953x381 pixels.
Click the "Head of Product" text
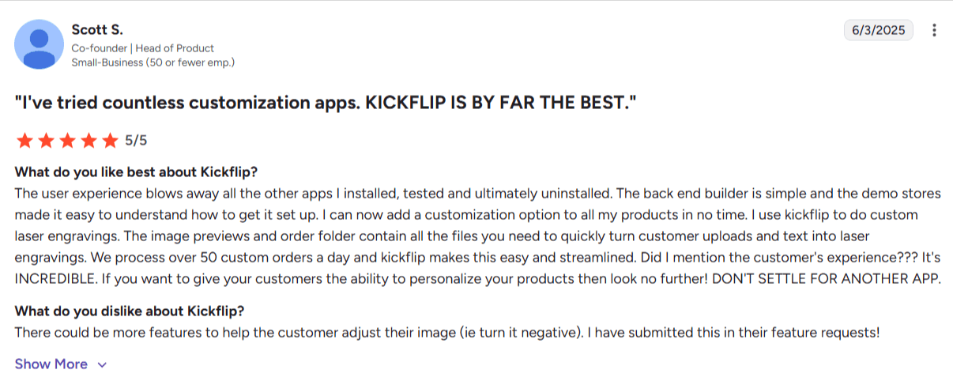175,48
